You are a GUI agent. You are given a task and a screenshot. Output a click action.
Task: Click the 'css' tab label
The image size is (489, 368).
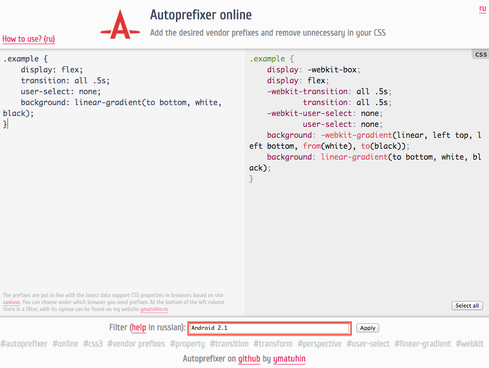pos(481,54)
